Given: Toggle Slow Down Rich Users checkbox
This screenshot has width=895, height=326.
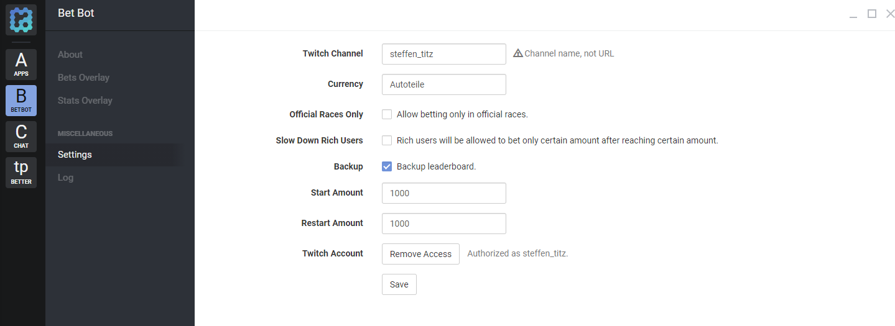Looking at the screenshot, I should click(387, 140).
